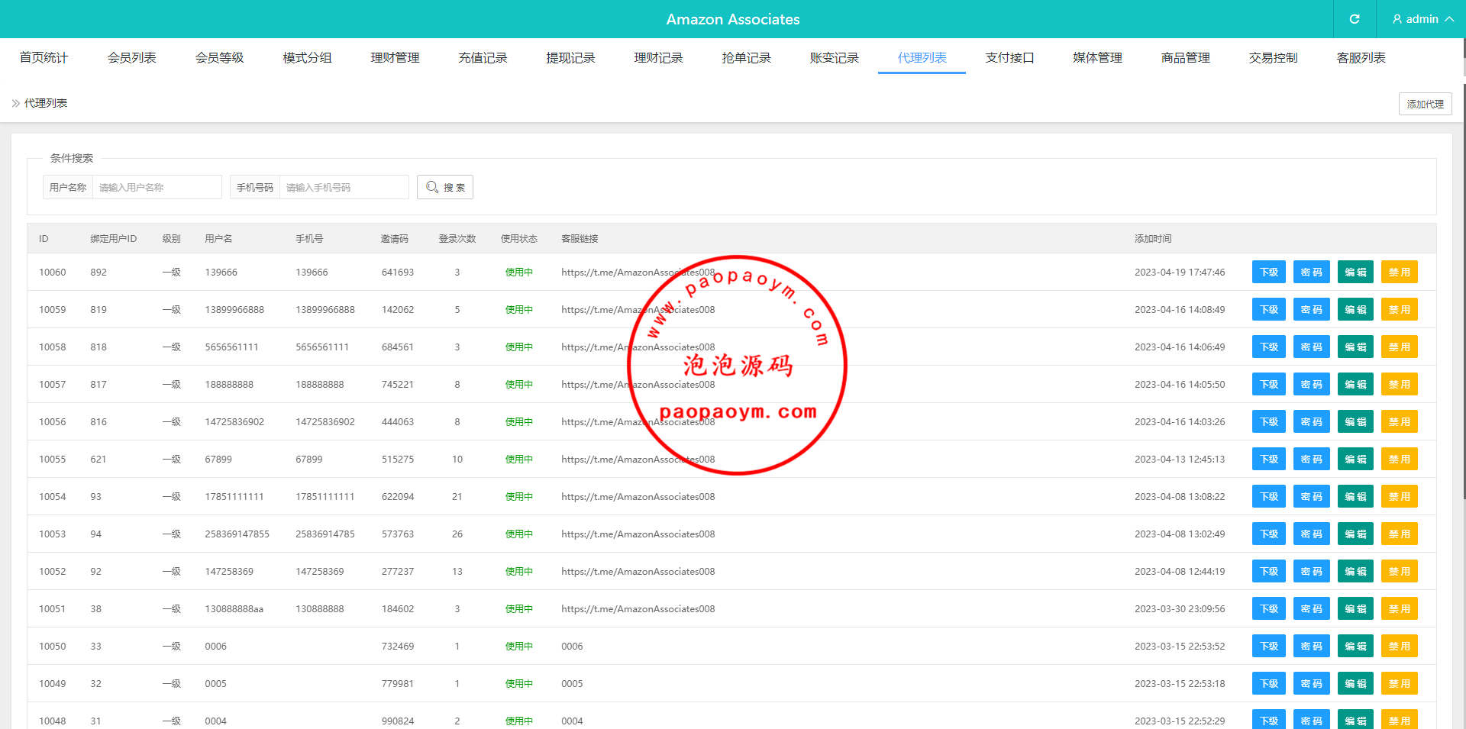The height and width of the screenshot is (729, 1466).
Task: Edit agent 10058 with 编辑 button
Action: coord(1355,347)
